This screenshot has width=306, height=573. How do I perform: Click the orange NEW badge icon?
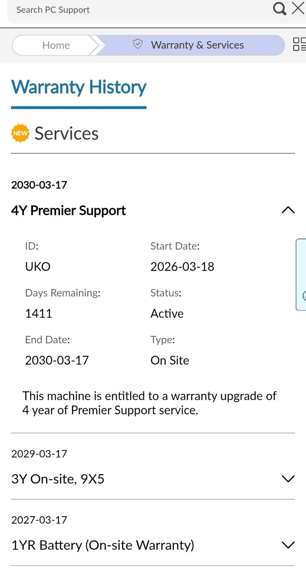[x=20, y=133]
